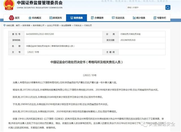
Task: Follow the 政务信息 breadcrumb link
Action: [26, 25]
